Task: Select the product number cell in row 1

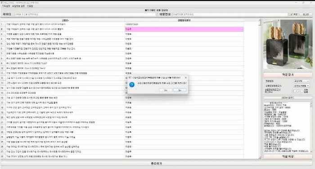Action: [x=184, y=24]
